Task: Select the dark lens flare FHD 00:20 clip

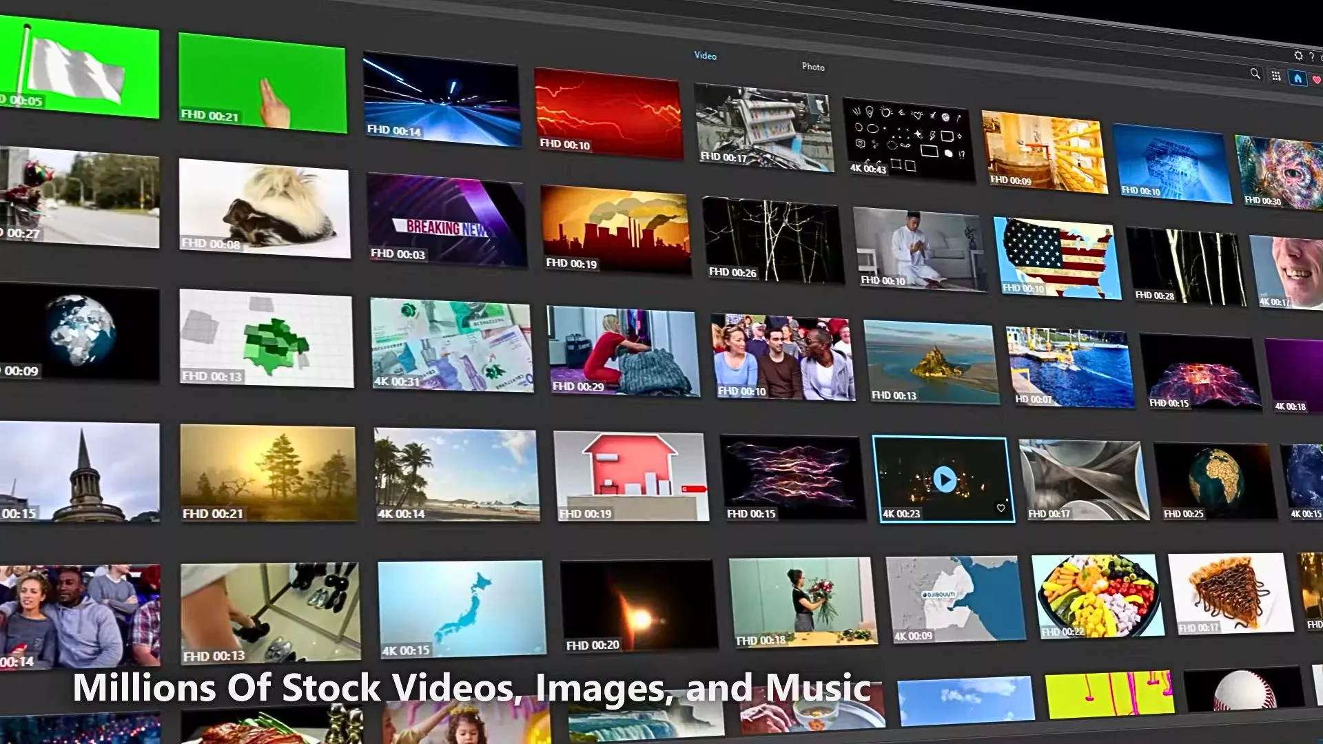Action: pyautogui.click(x=639, y=604)
